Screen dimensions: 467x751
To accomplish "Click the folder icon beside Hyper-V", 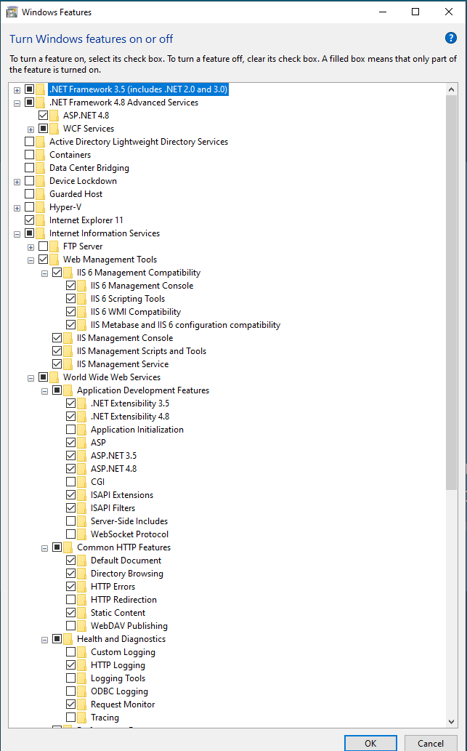I will pos(41,207).
